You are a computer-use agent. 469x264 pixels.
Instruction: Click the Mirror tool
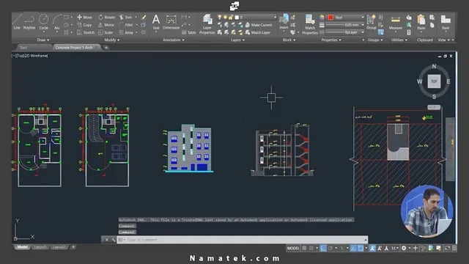point(106,25)
